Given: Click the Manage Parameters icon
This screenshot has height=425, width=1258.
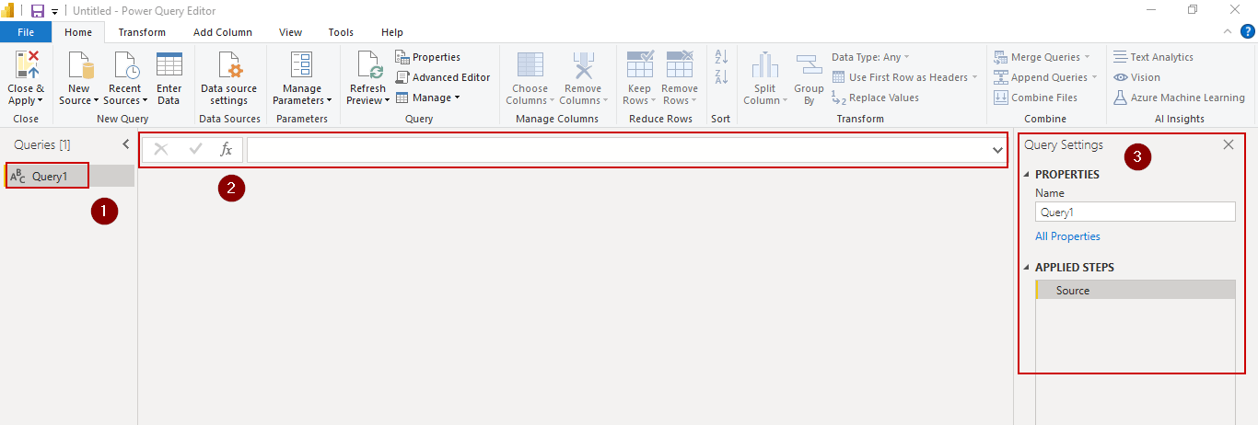Looking at the screenshot, I should 301,65.
